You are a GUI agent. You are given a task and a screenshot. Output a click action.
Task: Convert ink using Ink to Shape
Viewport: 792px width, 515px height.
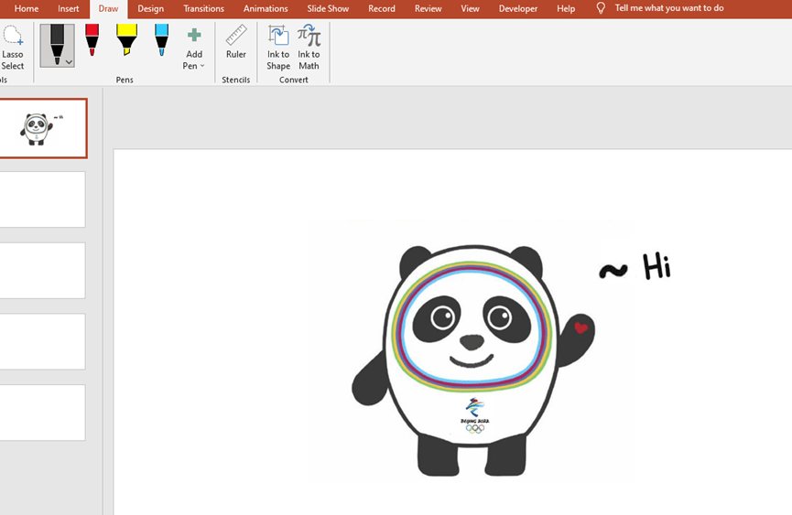click(x=278, y=48)
